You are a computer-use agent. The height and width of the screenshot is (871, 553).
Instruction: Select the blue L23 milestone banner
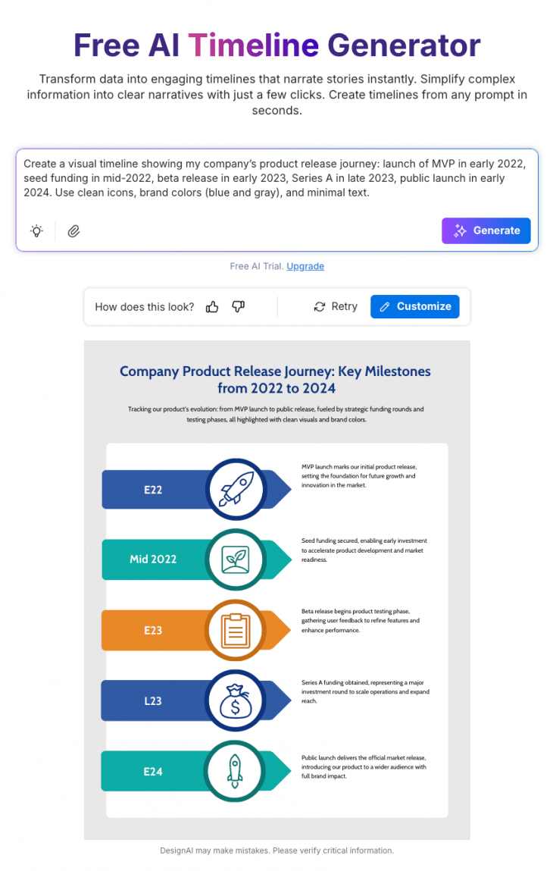153,700
